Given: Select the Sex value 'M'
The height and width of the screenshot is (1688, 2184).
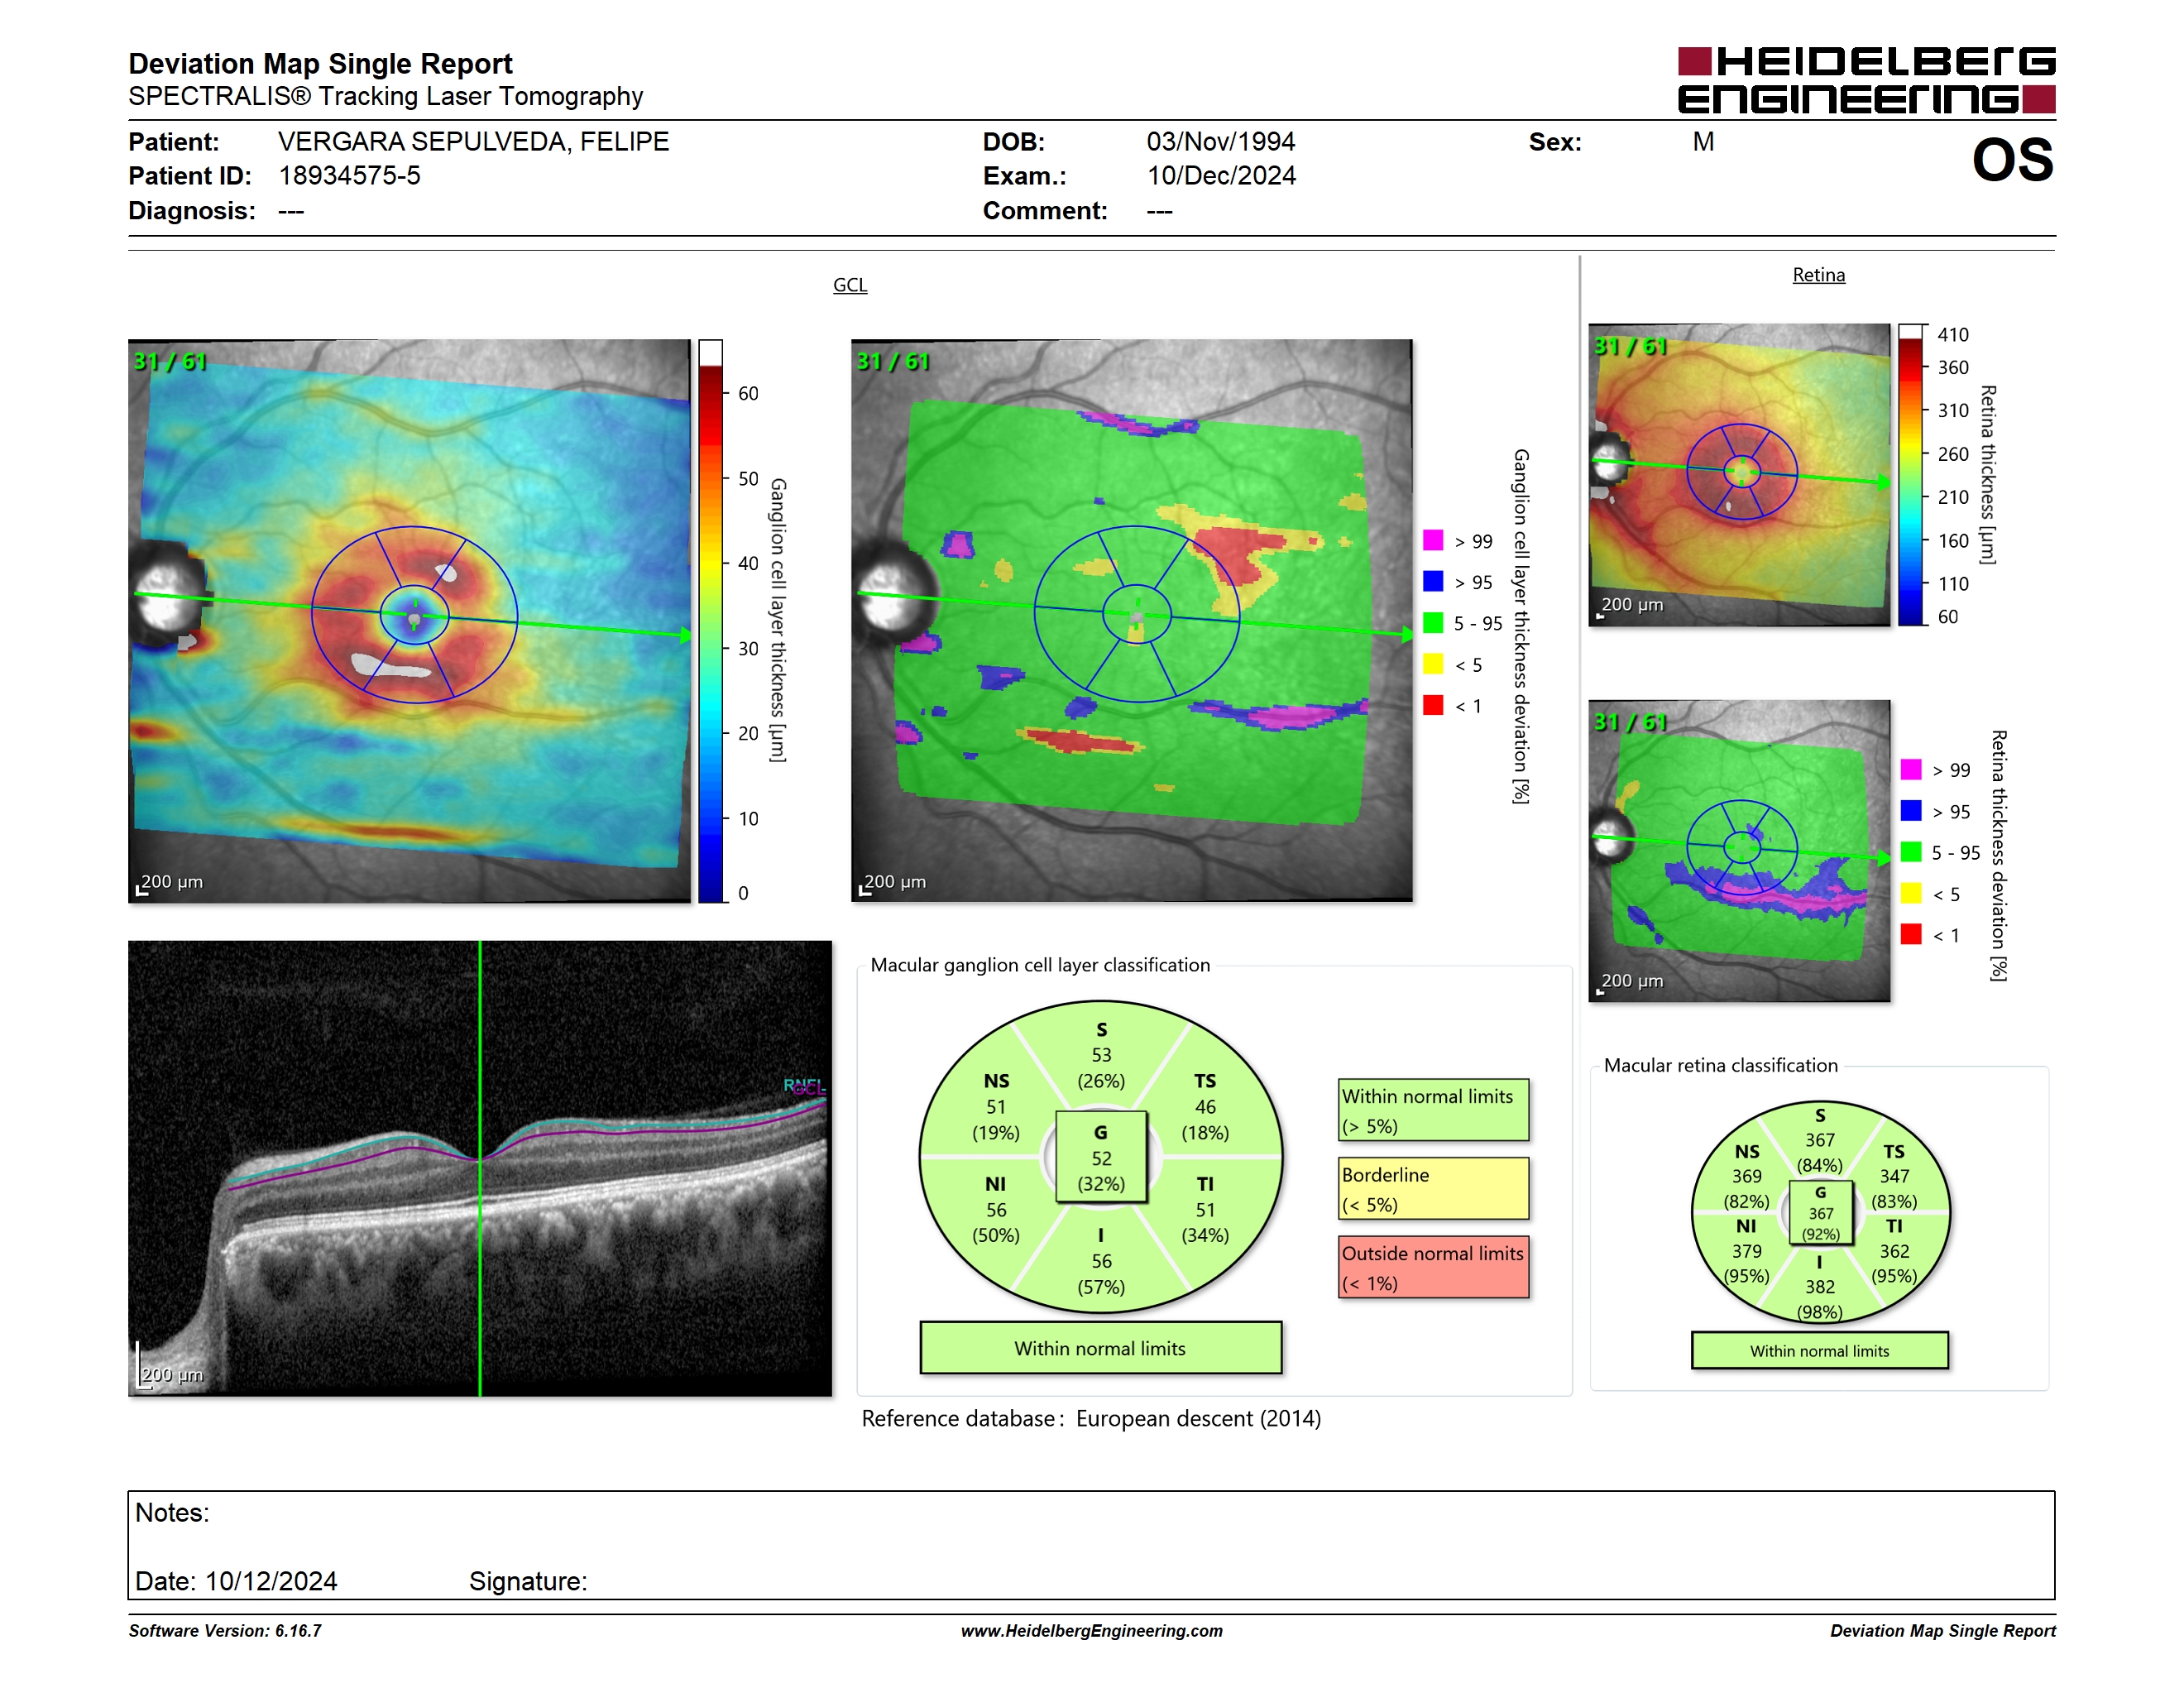Looking at the screenshot, I should [x=1703, y=142].
